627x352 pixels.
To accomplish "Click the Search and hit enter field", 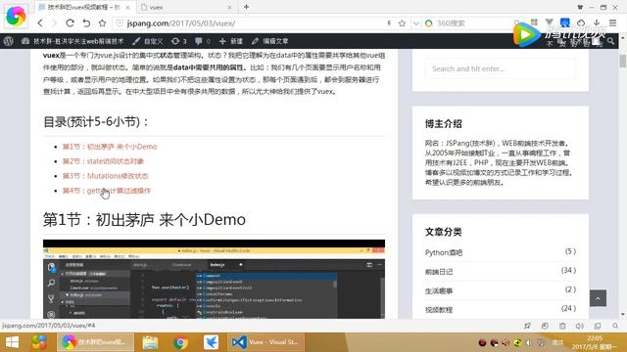I will (x=501, y=68).
